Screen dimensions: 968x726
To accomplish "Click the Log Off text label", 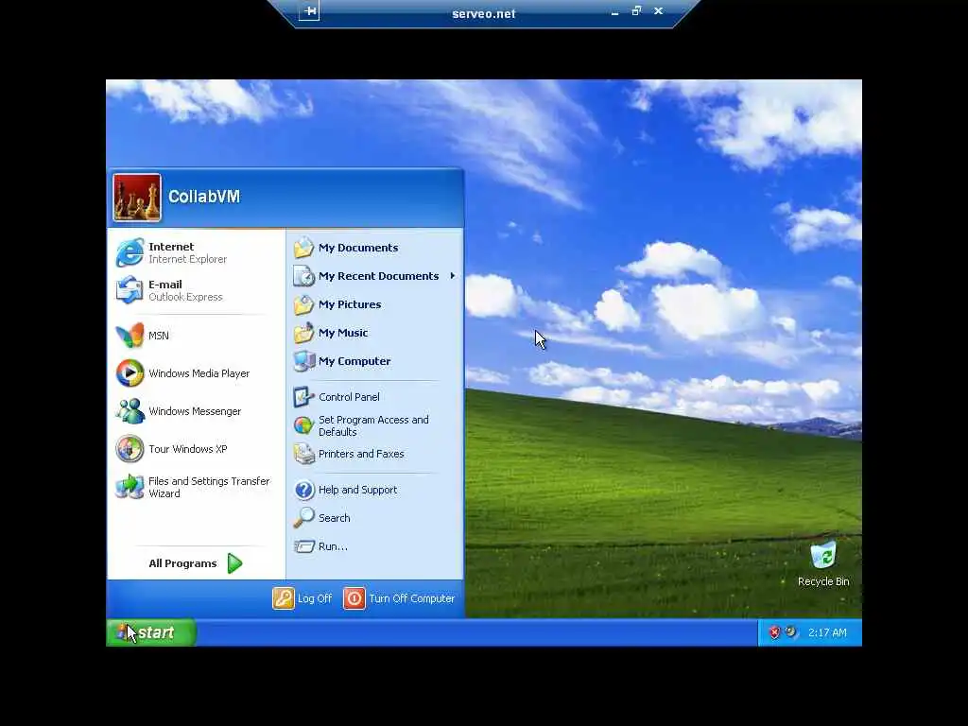I will coord(315,598).
